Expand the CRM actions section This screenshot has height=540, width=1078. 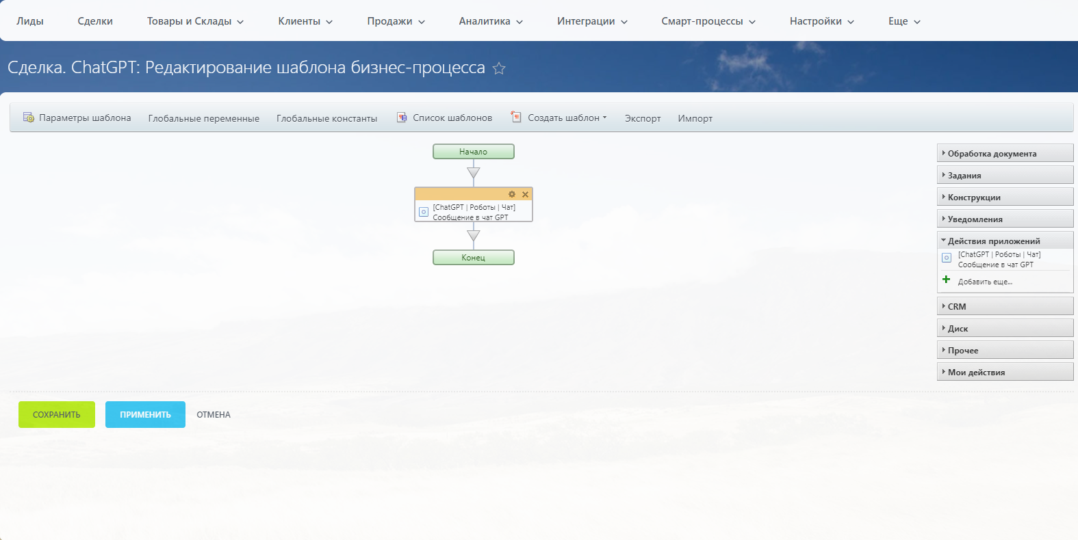tap(956, 307)
